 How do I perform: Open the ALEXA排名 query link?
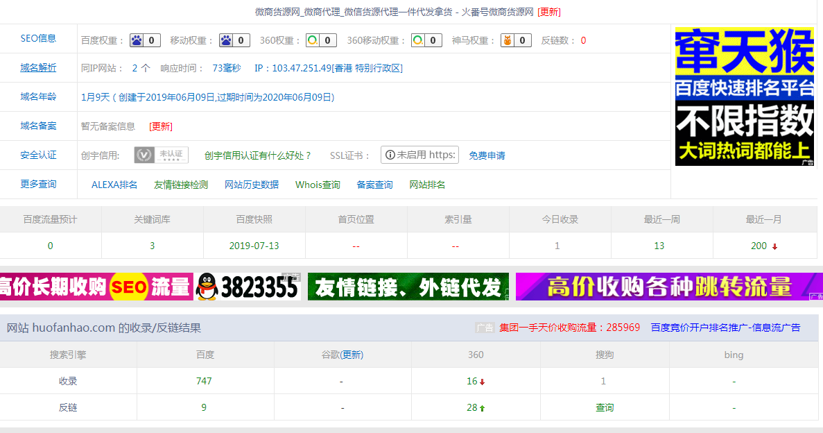click(x=114, y=185)
